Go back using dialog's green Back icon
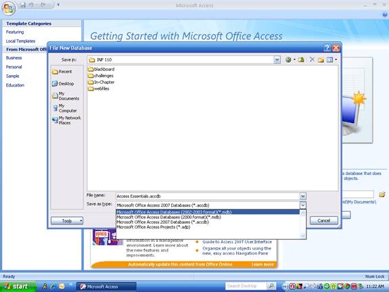Viewport: 389px width, 292px height. coord(288,59)
